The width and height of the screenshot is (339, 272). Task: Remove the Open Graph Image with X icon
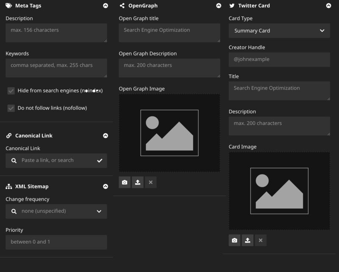tap(150, 182)
